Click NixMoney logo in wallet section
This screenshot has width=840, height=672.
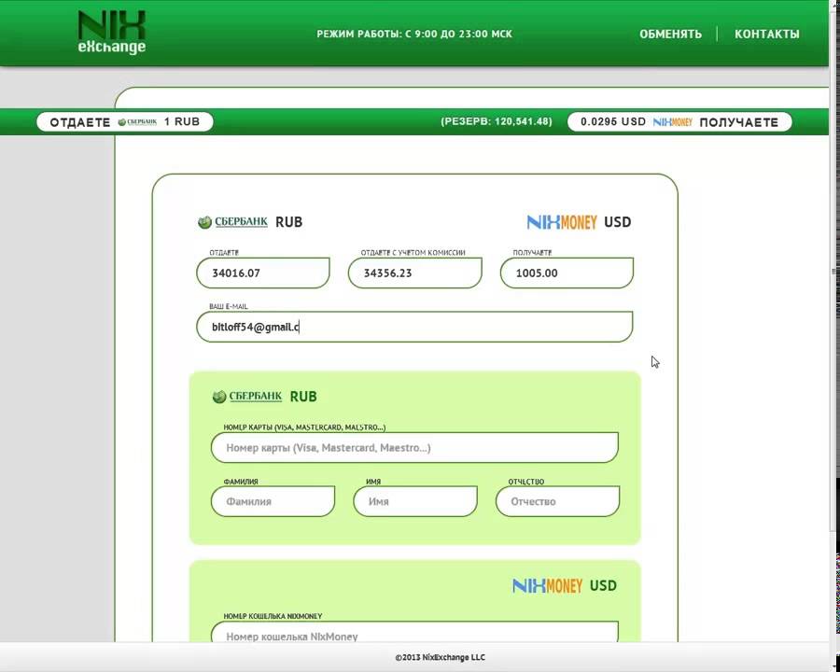(x=548, y=586)
